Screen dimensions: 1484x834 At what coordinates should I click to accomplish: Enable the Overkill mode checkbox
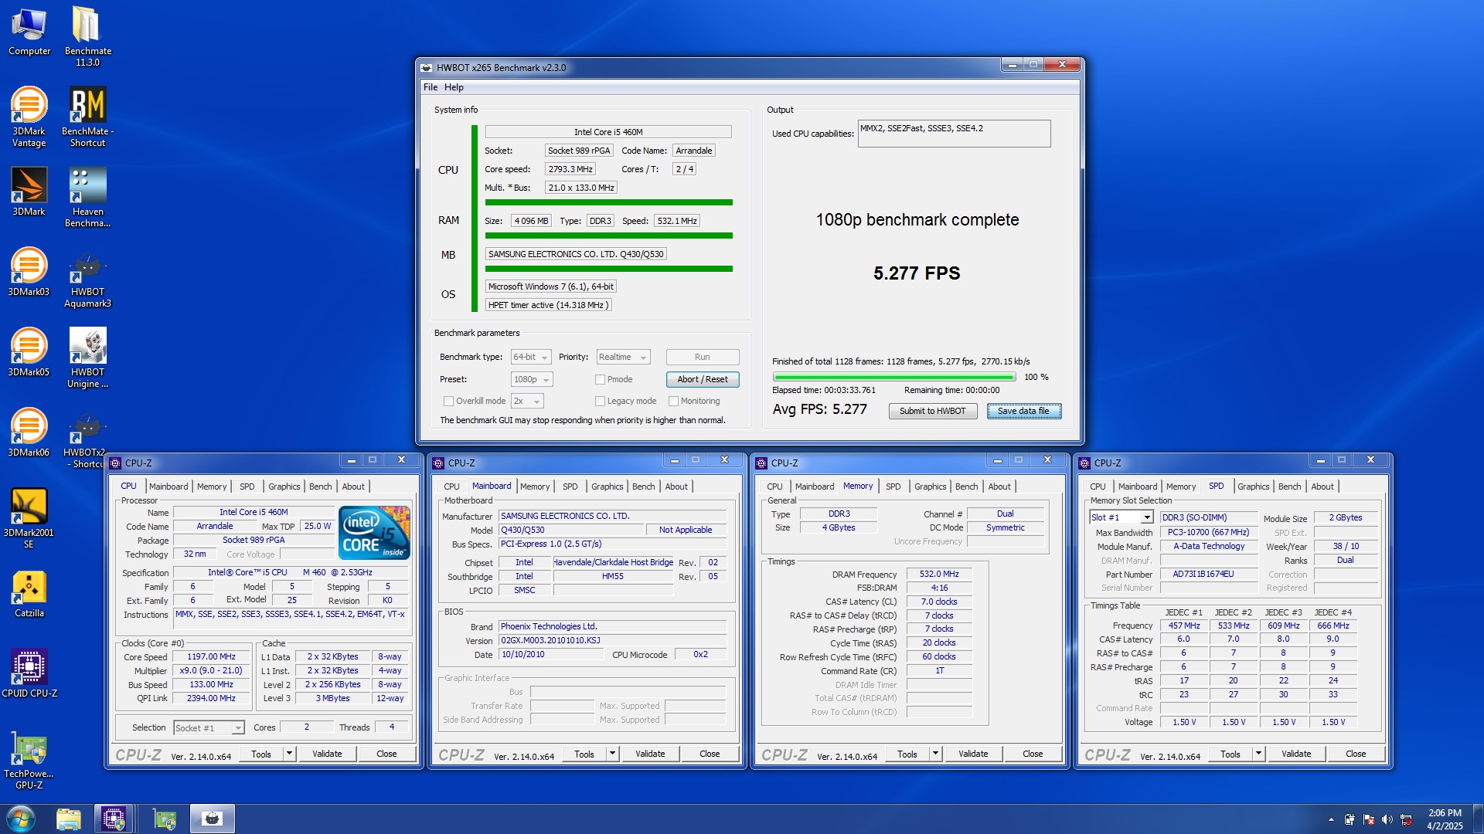(448, 401)
